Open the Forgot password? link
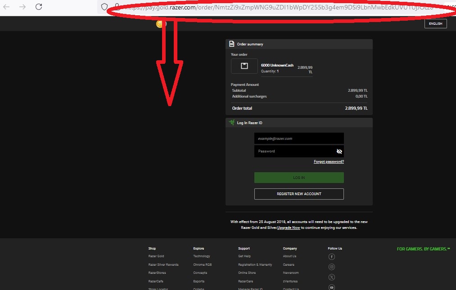 coord(329,162)
